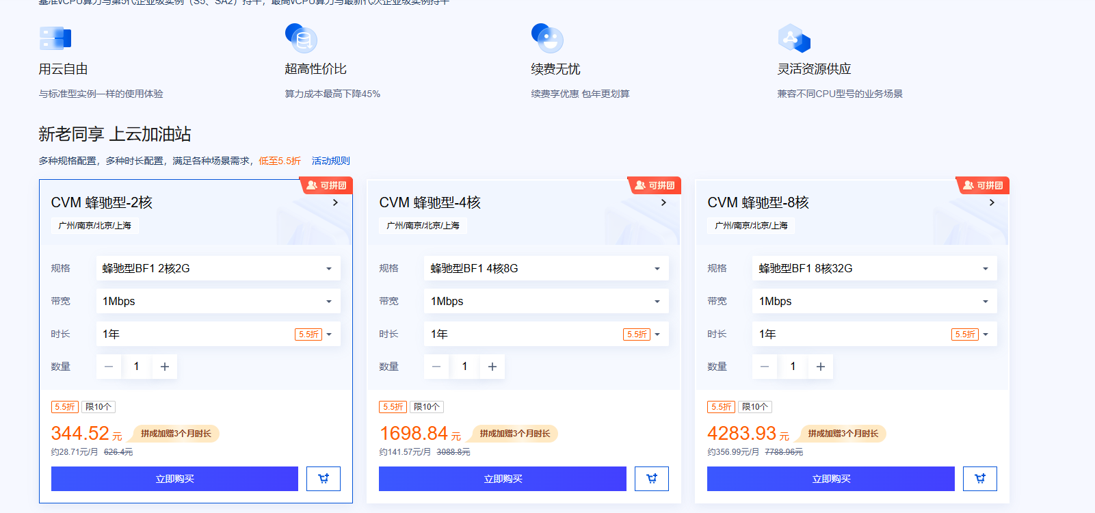1095x513 pixels.
Task: Click 立即购买 for 4283.93元 plan
Action: [x=831, y=479]
